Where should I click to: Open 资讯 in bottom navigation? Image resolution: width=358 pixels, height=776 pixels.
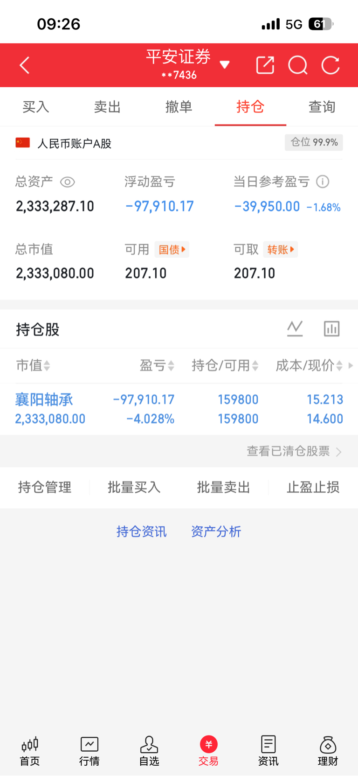click(x=268, y=751)
